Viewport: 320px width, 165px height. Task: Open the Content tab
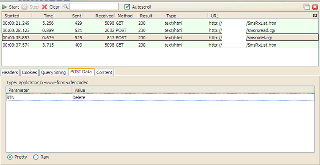coord(104,72)
